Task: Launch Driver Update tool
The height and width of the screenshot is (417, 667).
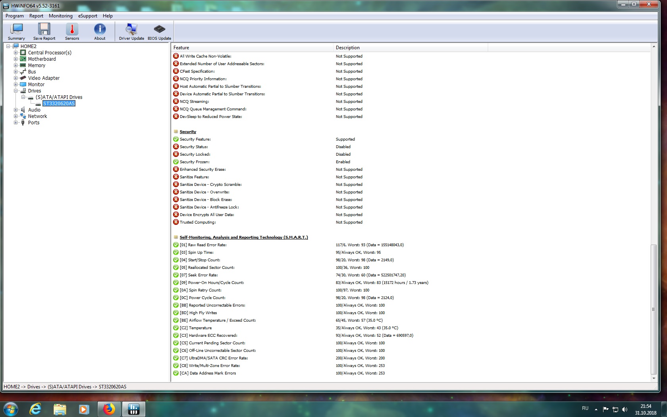Action: [131, 31]
